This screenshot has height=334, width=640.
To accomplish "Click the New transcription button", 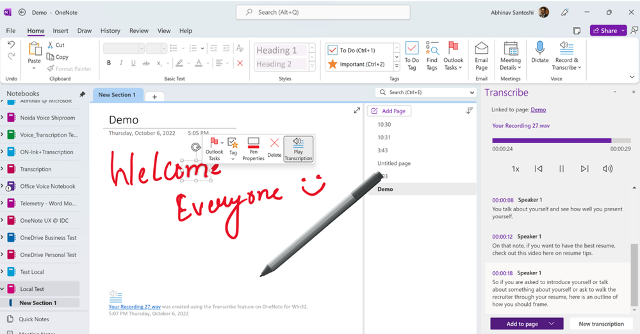I will pyautogui.click(x=601, y=324).
